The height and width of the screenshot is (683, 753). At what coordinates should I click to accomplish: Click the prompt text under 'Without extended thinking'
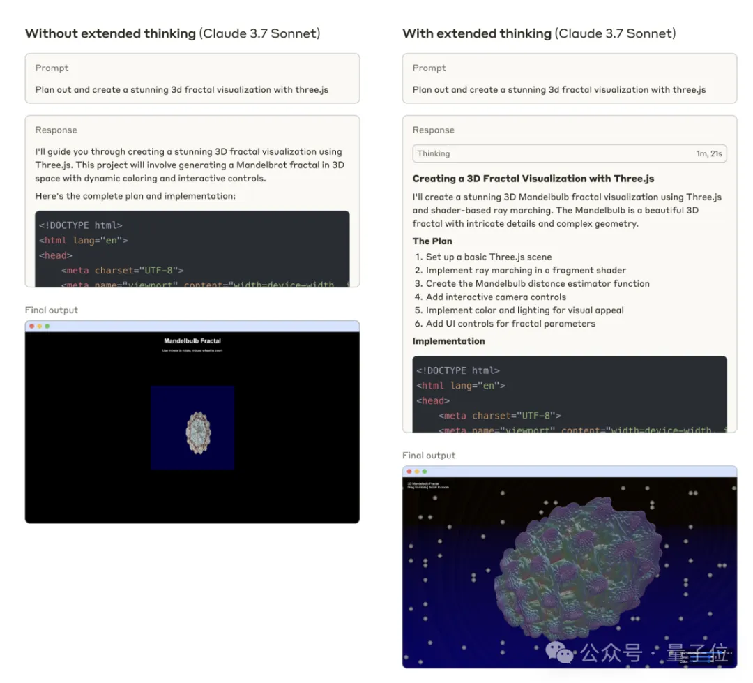click(181, 90)
